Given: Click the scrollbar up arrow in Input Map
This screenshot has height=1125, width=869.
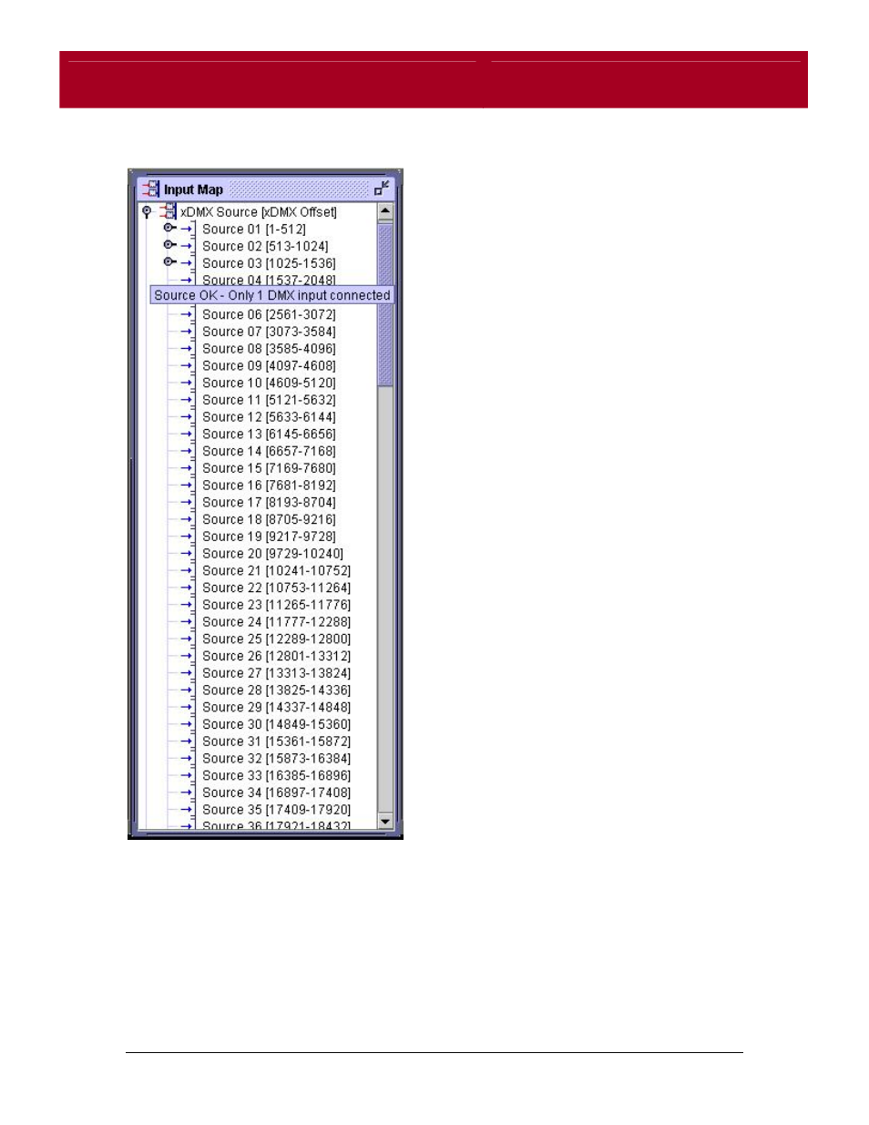Looking at the screenshot, I should (385, 211).
